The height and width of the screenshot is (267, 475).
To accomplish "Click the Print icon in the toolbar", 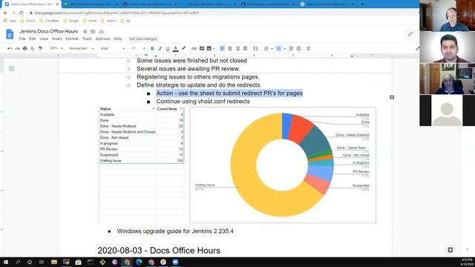I will [x=24, y=48].
